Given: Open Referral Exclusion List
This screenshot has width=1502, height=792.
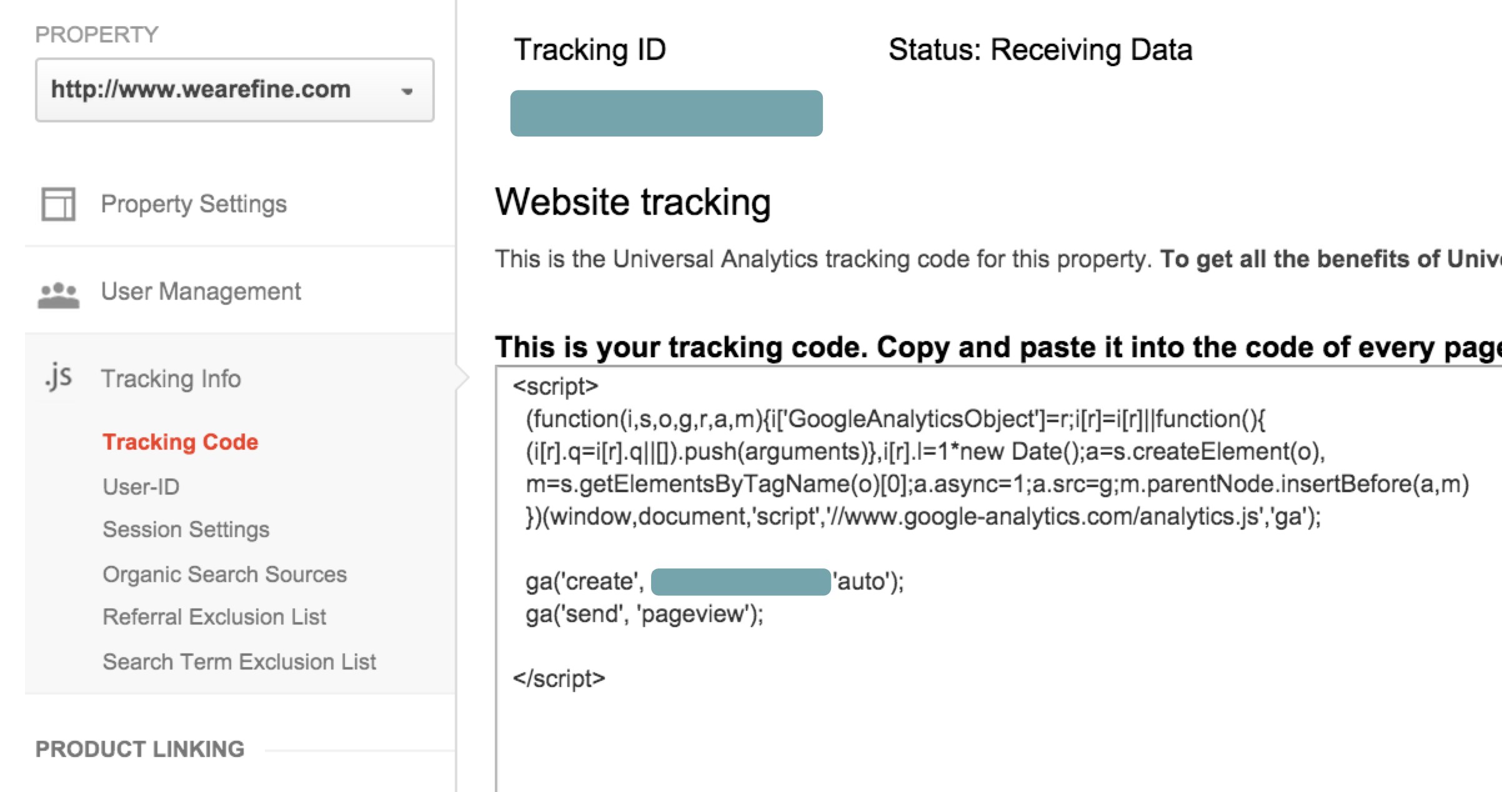Looking at the screenshot, I should coord(214,617).
